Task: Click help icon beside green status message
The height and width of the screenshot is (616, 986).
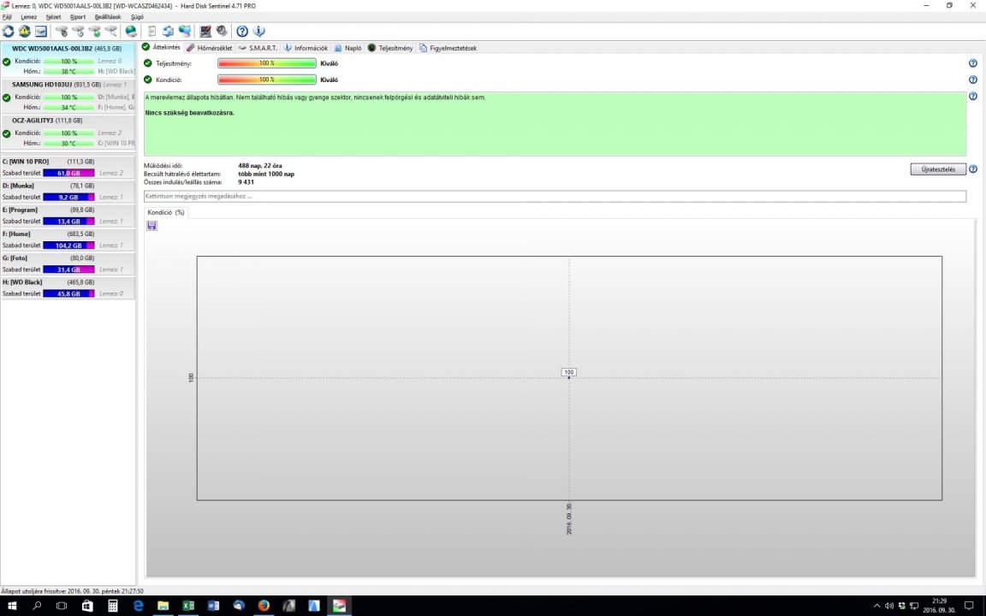Action: click(x=973, y=96)
